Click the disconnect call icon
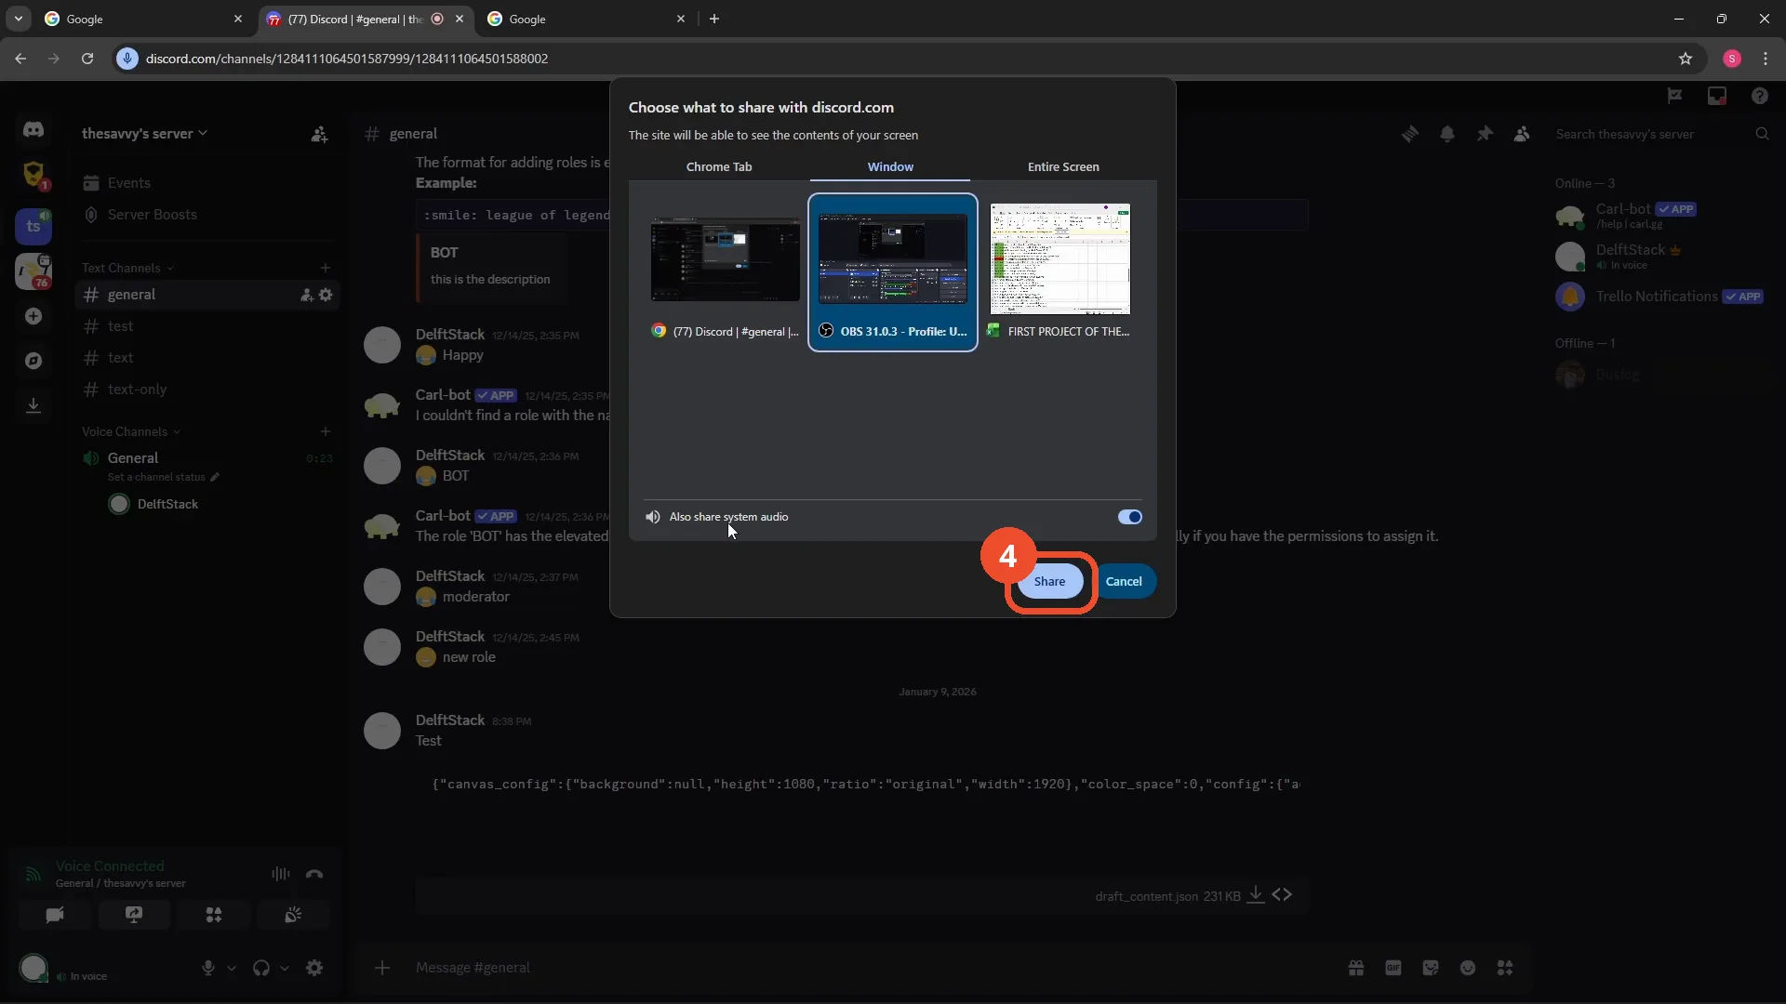Image resolution: width=1786 pixels, height=1004 pixels. (314, 874)
